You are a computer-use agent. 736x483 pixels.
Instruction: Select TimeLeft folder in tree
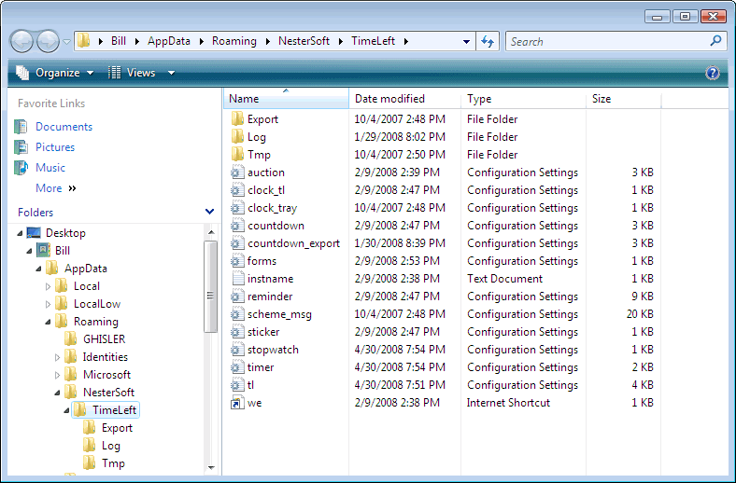click(x=114, y=410)
